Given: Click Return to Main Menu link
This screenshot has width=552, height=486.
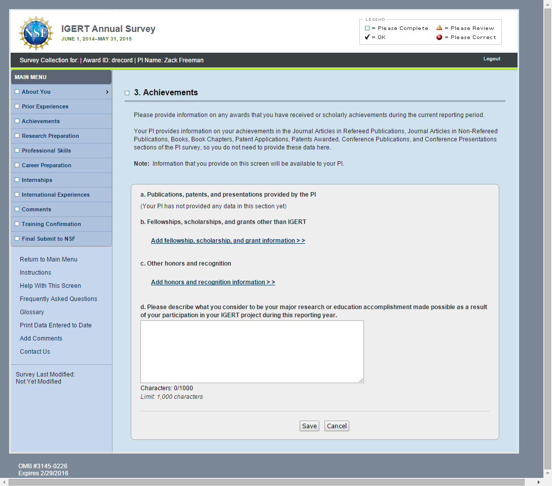Looking at the screenshot, I should (x=49, y=259).
